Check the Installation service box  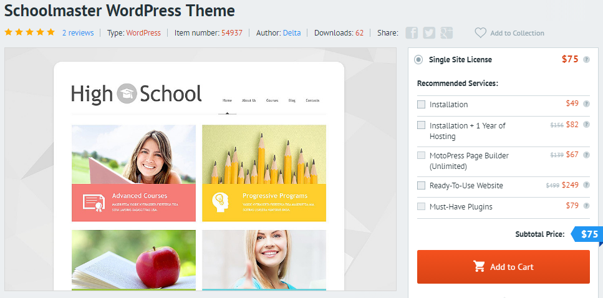click(x=422, y=104)
